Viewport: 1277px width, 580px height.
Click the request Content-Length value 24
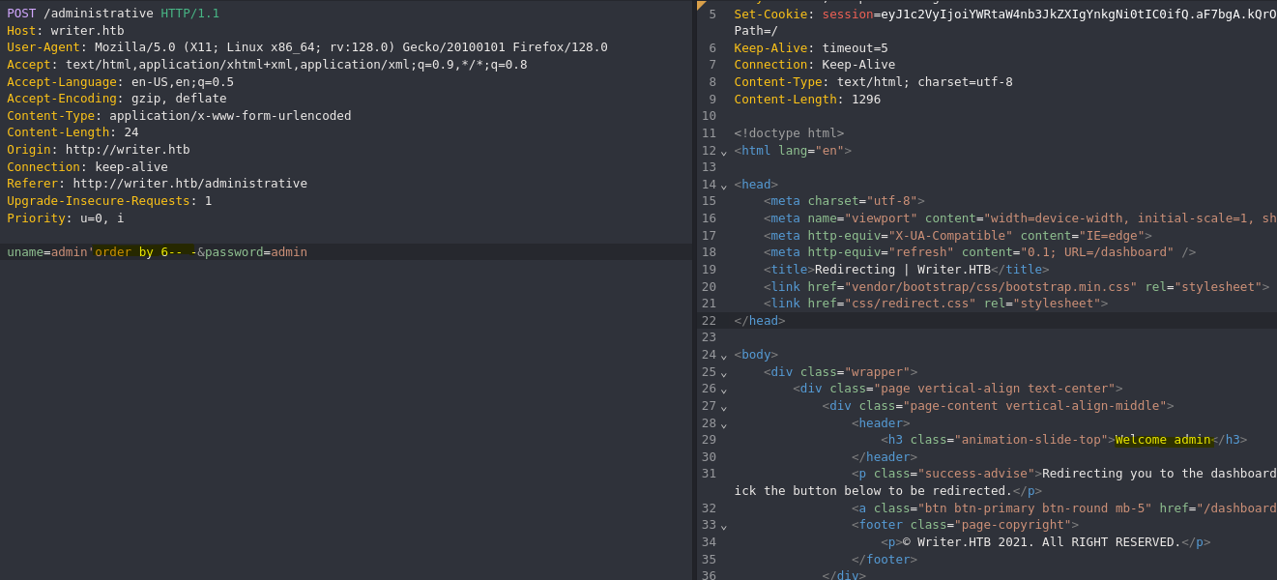pos(131,132)
